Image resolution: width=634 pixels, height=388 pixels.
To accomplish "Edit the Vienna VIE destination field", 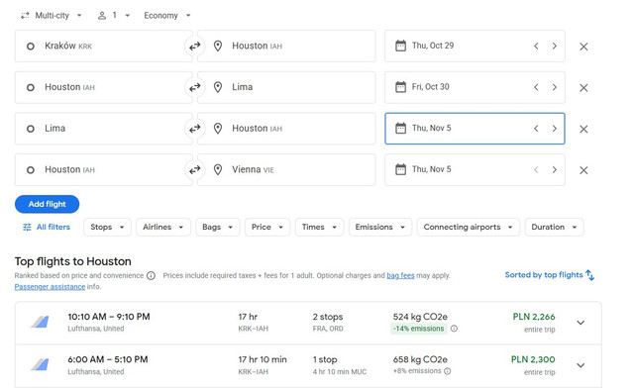I will pos(286,170).
